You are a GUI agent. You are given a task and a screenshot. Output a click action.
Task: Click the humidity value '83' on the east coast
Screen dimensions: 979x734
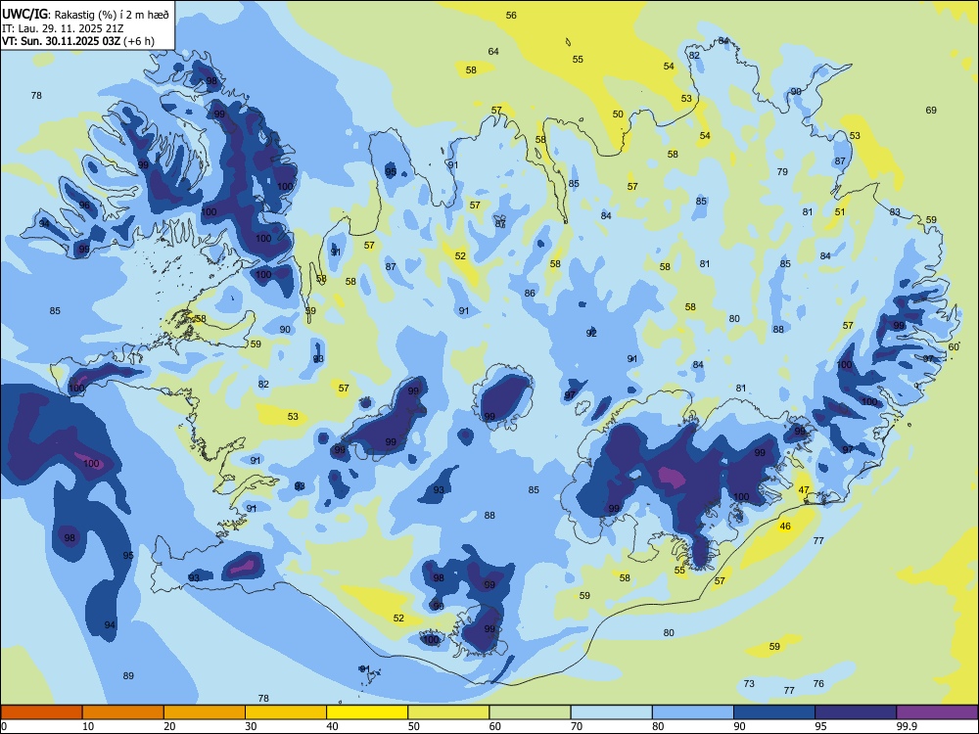tap(895, 212)
